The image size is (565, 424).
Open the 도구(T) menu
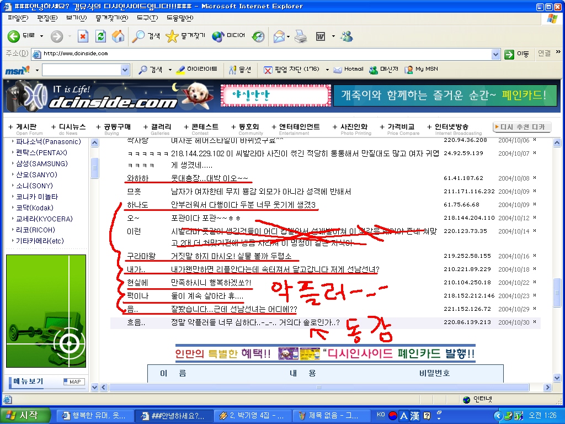pos(147,18)
